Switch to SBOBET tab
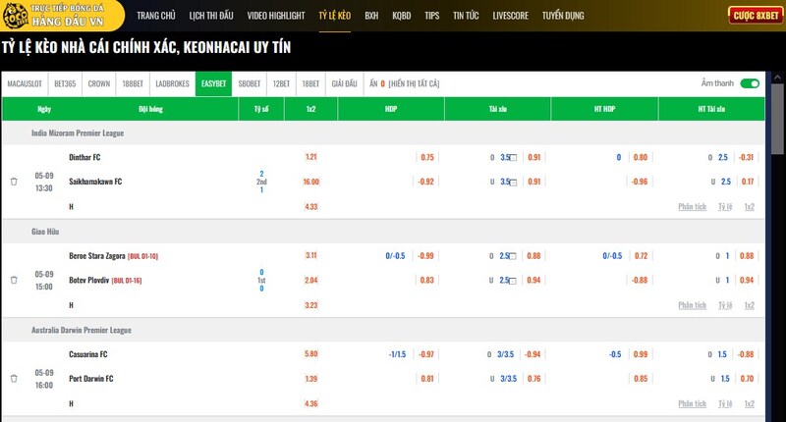 point(250,83)
